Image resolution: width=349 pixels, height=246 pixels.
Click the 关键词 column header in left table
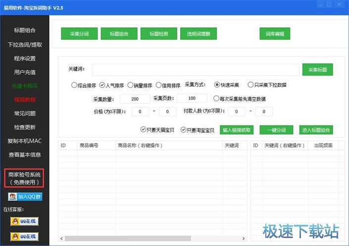[235, 145]
